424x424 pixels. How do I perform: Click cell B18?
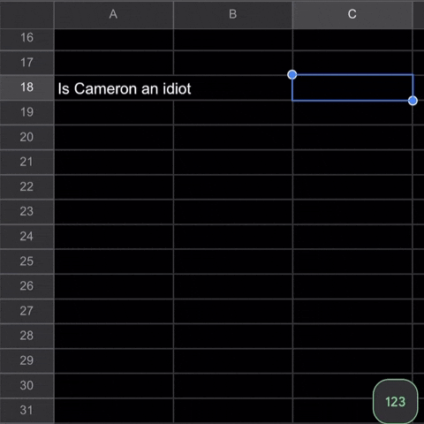(x=233, y=87)
